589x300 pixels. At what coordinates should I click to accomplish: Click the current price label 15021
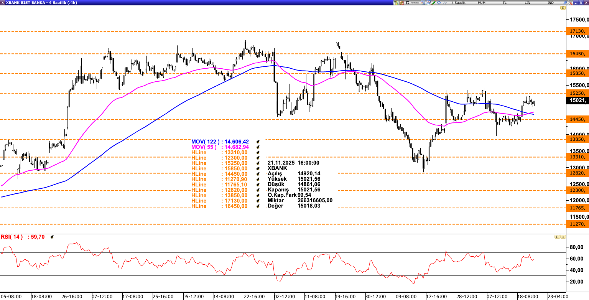tap(577, 101)
